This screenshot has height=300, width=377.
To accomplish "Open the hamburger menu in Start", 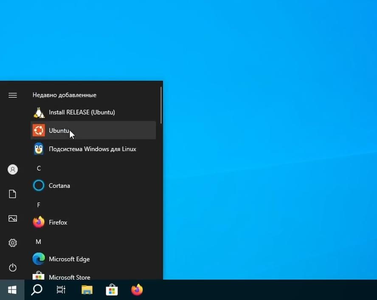I will point(13,95).
